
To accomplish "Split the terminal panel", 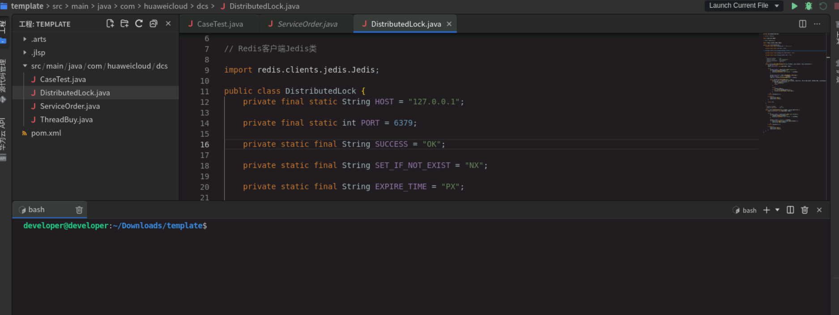I will [x=790, y=210].
